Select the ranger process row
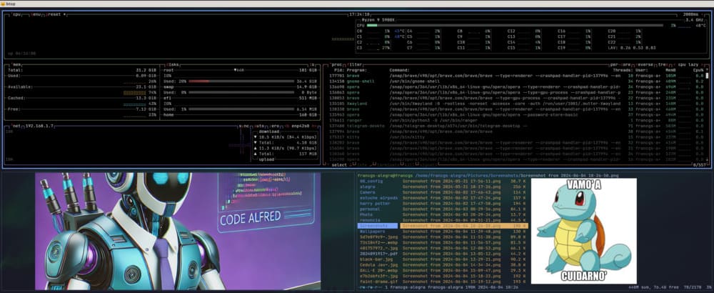The width and height of the screenshot is (714, 293). [x=518, y=120]
